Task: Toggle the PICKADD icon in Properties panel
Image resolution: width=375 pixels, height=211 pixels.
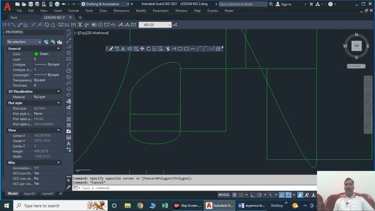Action: point(46,42)
